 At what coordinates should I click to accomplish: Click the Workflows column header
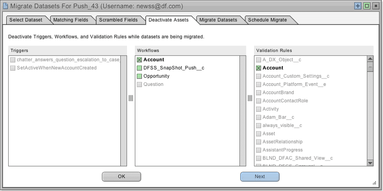tap(191, 51)
